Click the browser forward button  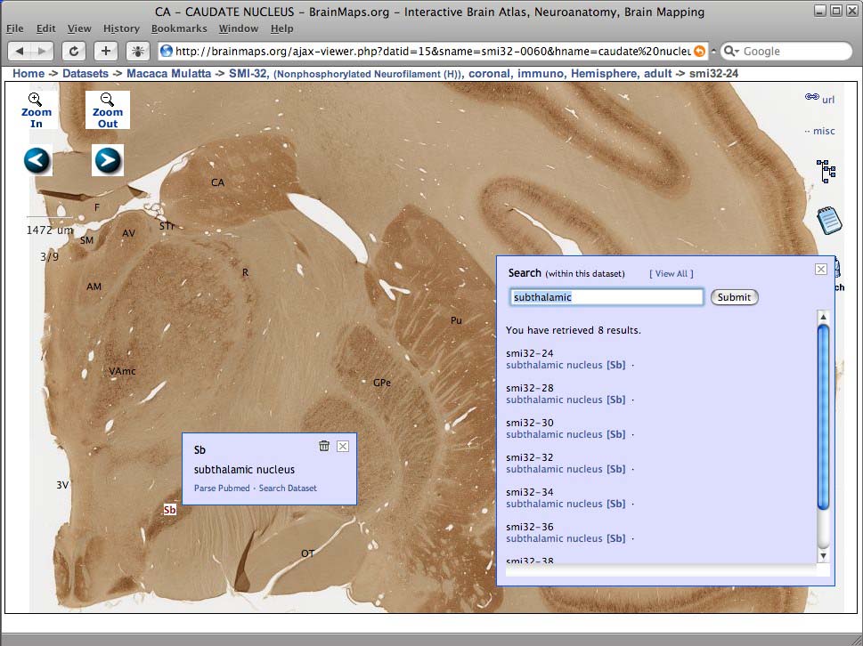coord(43,51)
